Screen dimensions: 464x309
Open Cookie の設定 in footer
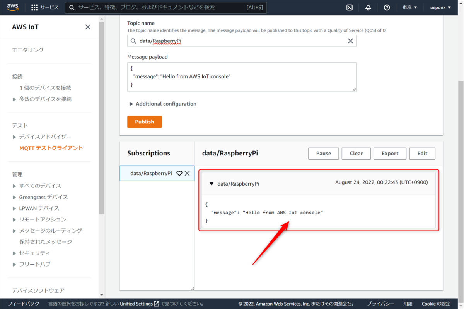tap(436, 304)
